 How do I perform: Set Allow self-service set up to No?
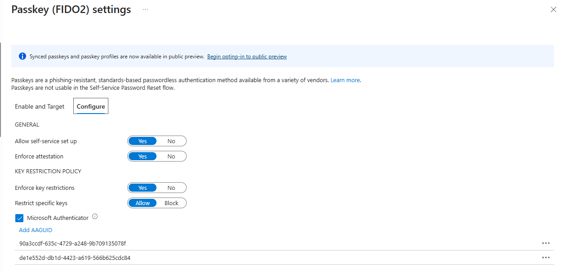click(171, 141)
